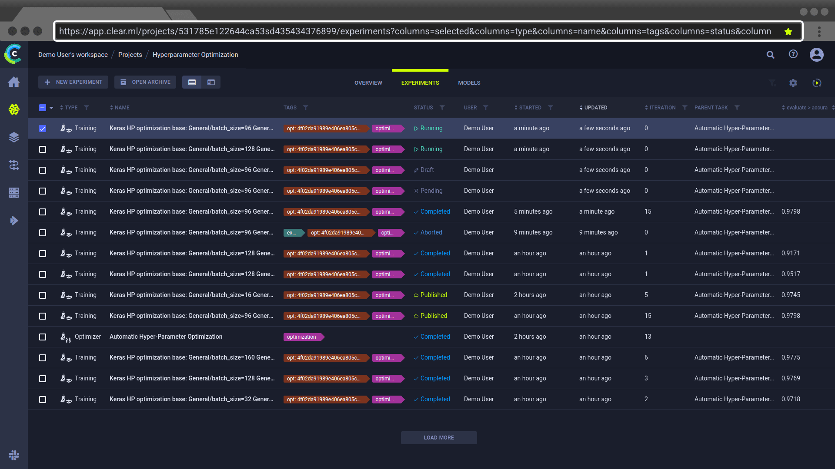The height and width of the screenshot is (469, 835).
Task: Click the Slack community icon
Action: pos(14,455)
